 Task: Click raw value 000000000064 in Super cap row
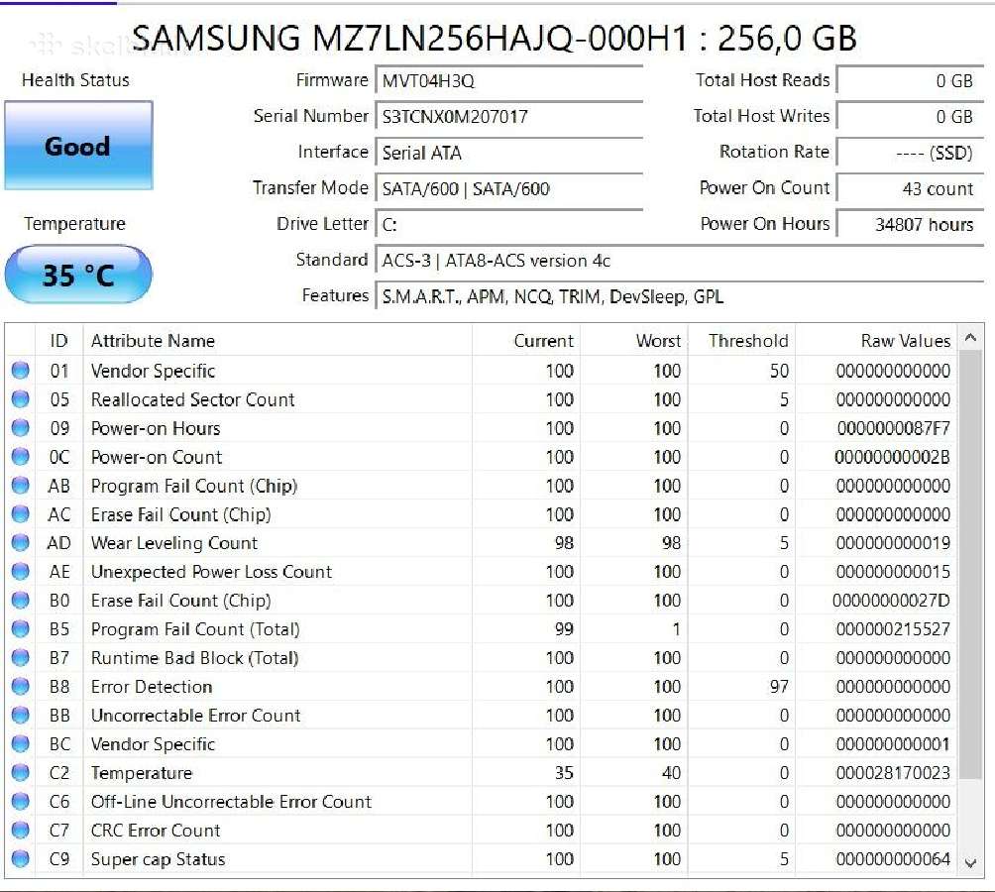point(893,859)
